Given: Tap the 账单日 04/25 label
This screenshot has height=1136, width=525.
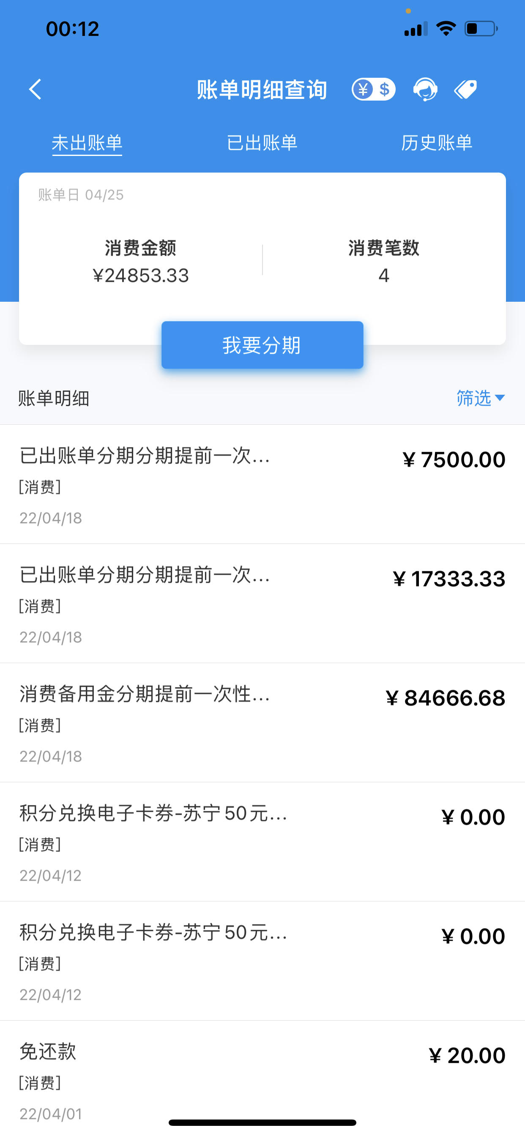Looking at the screenshot, I should pyautogui.click(x=81, y=194).
